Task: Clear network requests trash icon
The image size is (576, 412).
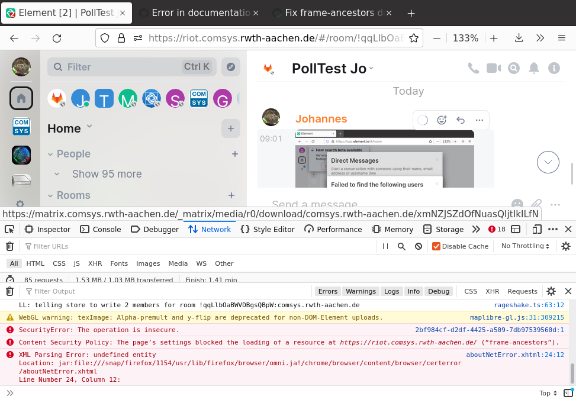Action: point(10,246)
